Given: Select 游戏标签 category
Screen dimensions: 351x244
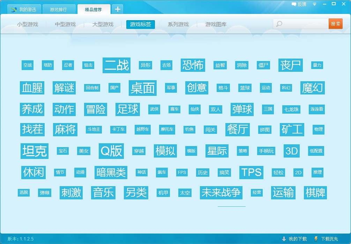Looking at the screenshot, I should tap(141, 24).
